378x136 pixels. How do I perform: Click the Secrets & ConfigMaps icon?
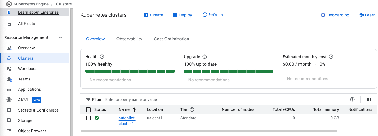click(x=9, y=110)
